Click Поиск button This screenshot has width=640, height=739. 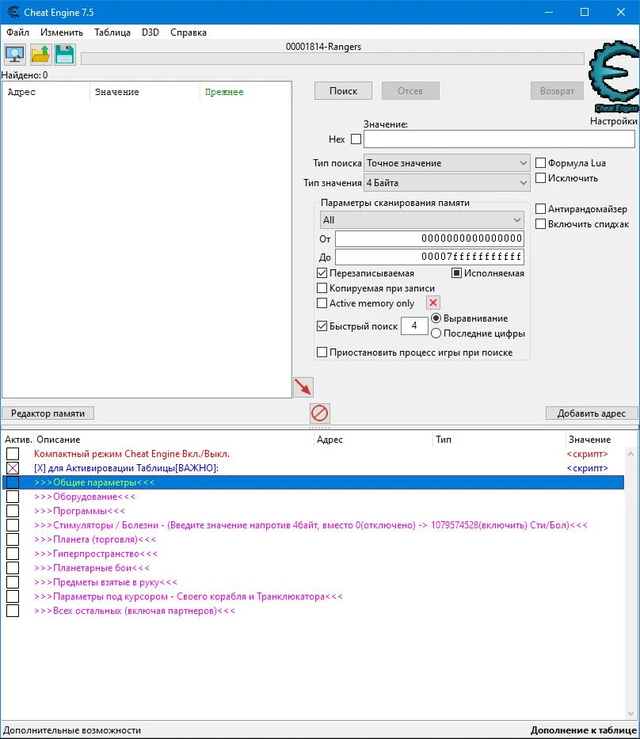point(343,91)
